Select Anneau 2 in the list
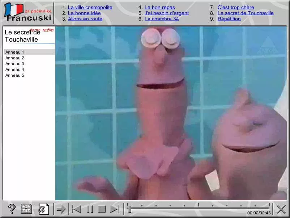 (29, 58)
